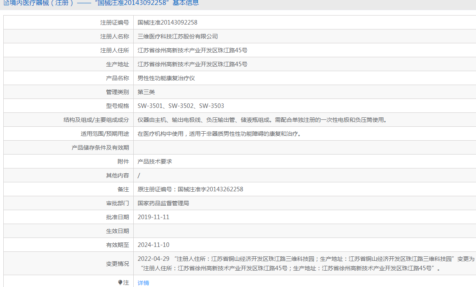Select the address in the 注册人住所 row
This screenshot has height=287, width=476.
tap(193, 50)
